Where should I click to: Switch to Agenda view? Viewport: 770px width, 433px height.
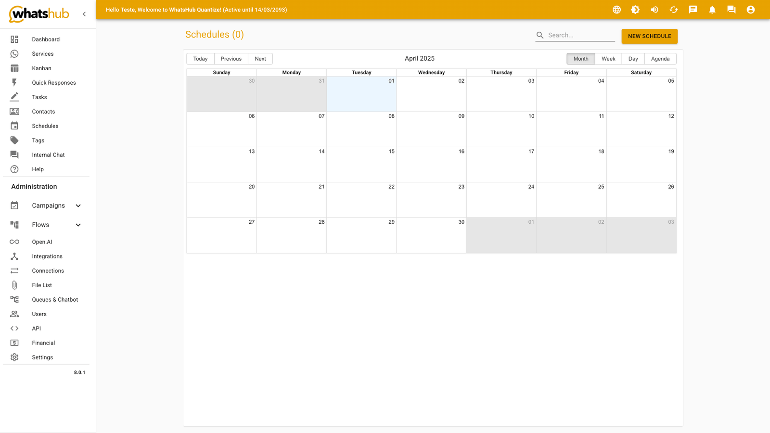tap(660, 58)
